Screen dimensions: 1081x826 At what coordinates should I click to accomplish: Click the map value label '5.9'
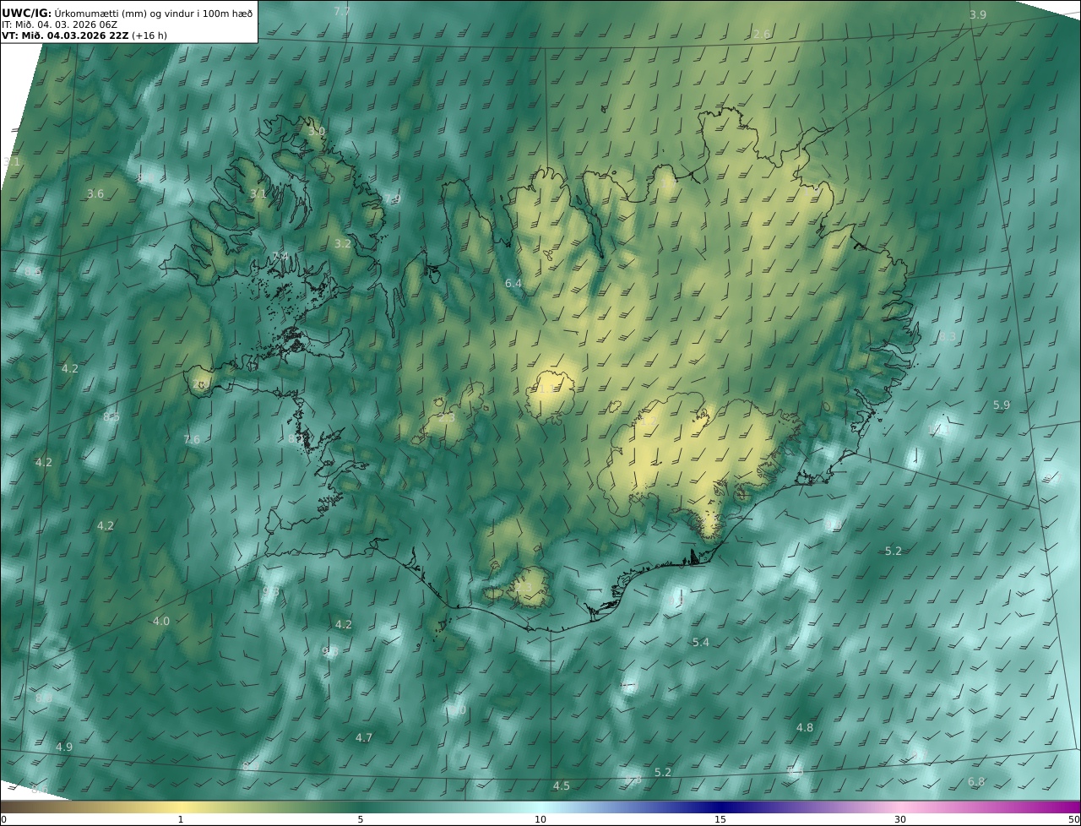pyautogui.click(x=1002, y=405)
